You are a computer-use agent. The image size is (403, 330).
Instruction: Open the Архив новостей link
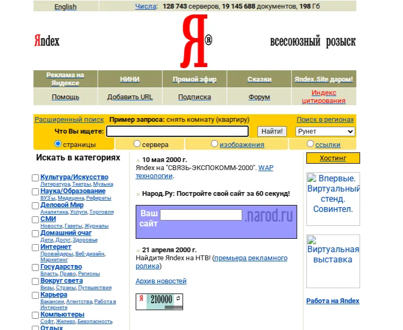[161, 281]
